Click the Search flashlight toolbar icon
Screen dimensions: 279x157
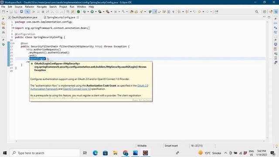pyautogui.click(x=142, y=12)
